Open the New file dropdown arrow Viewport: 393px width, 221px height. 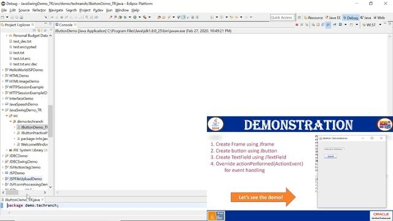(x=7, y=17)
